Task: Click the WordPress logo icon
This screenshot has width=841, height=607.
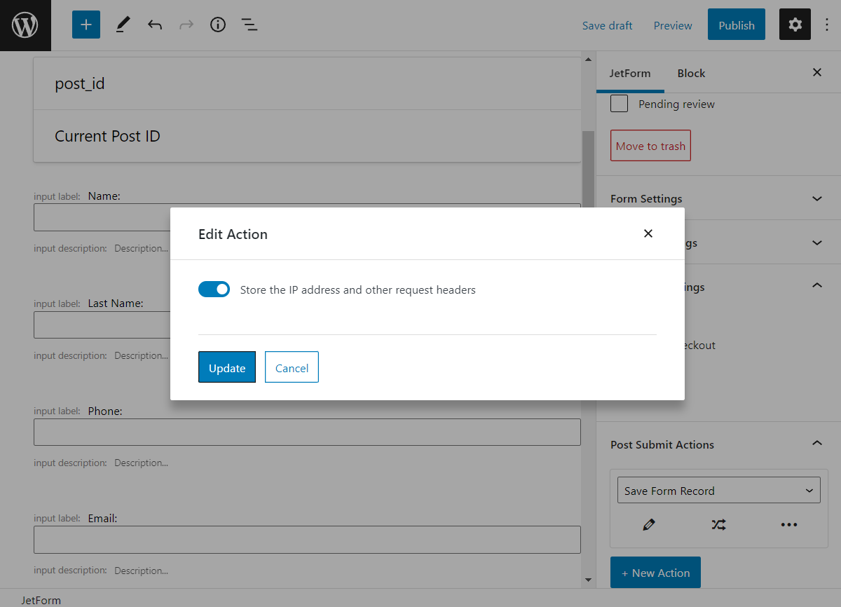Action: (x=25, y=25)
